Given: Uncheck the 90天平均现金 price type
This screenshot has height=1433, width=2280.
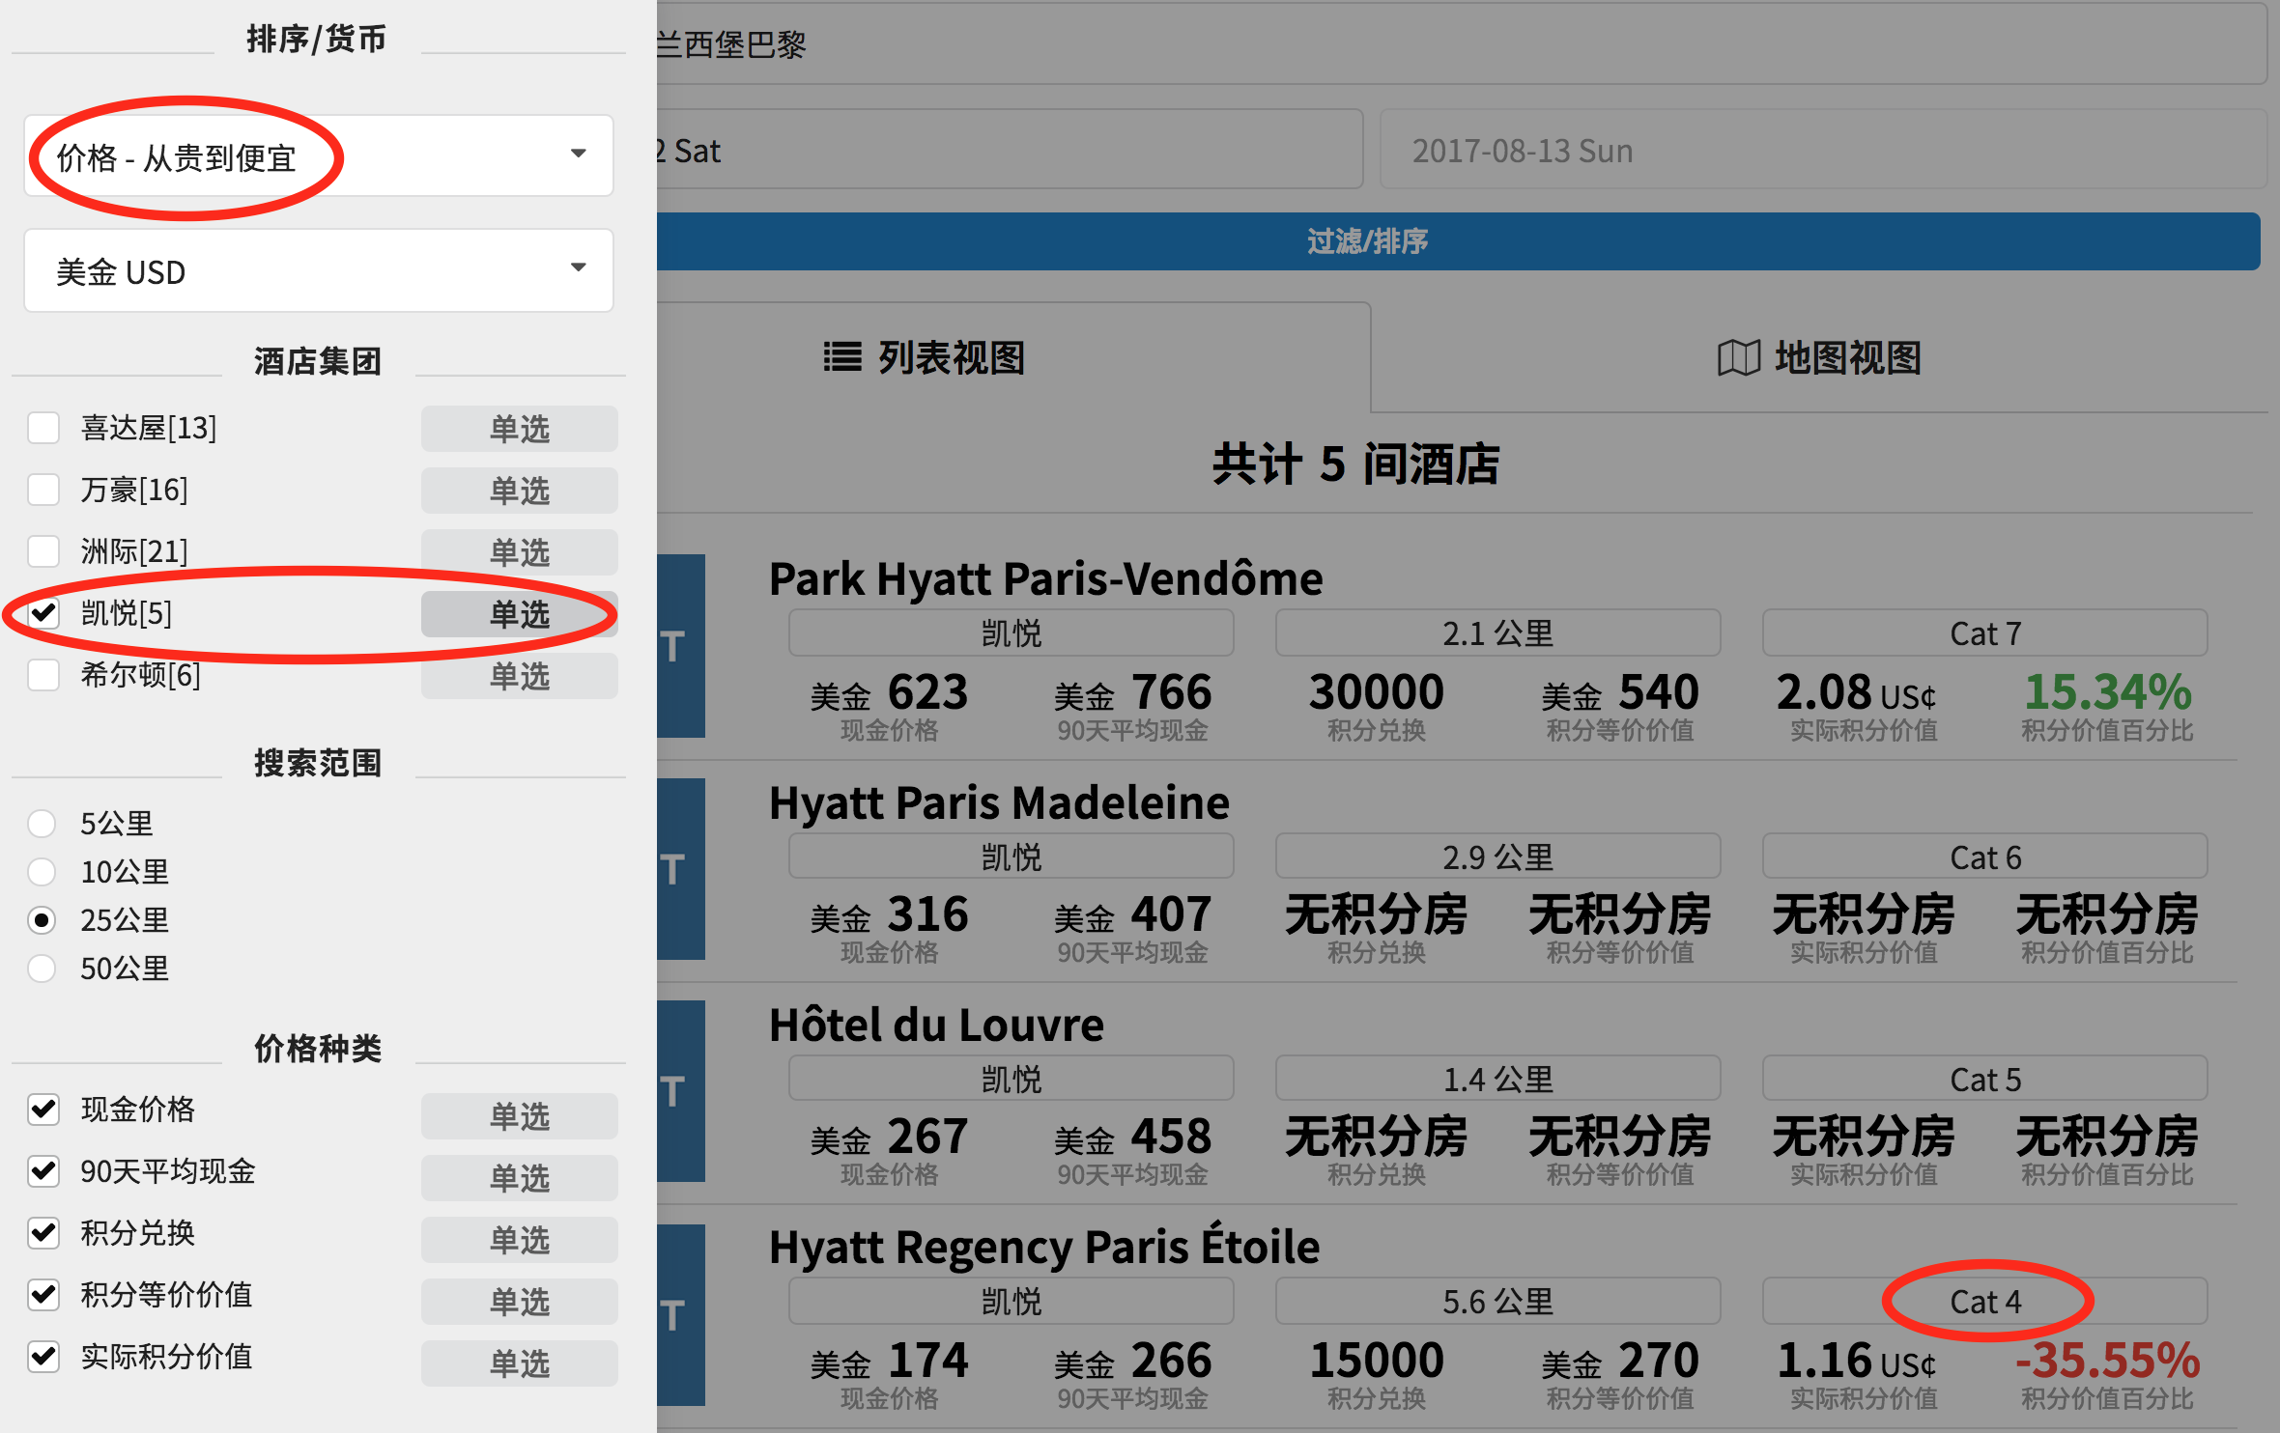Looking at the screenshot, I should (x=43, y=1171).
